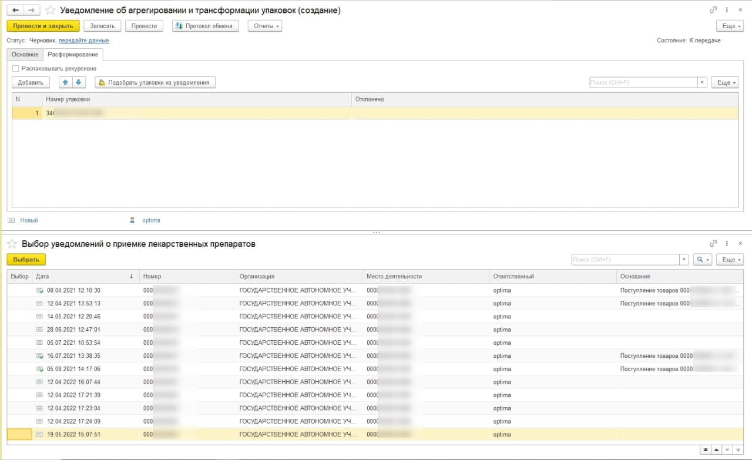The width and height of the screenshot is (752, 460).
Task: Focus lower list search field
Action: [625, 260]
